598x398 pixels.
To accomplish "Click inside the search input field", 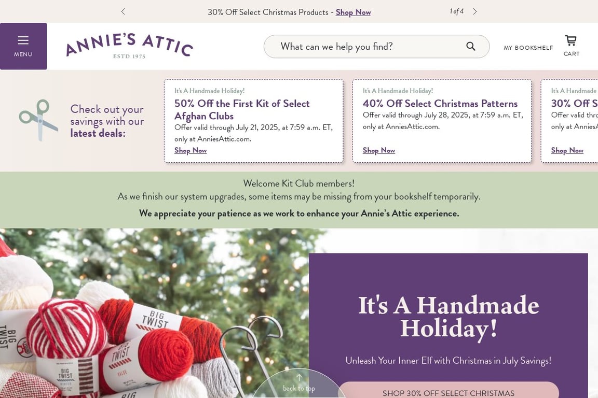I will click(363, 46).
